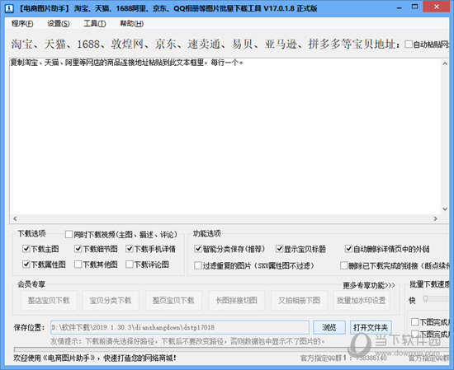Viewport: 454px width, 370px height.
Task: Click inside the product link text box
Action: click(x=225, y=137)
